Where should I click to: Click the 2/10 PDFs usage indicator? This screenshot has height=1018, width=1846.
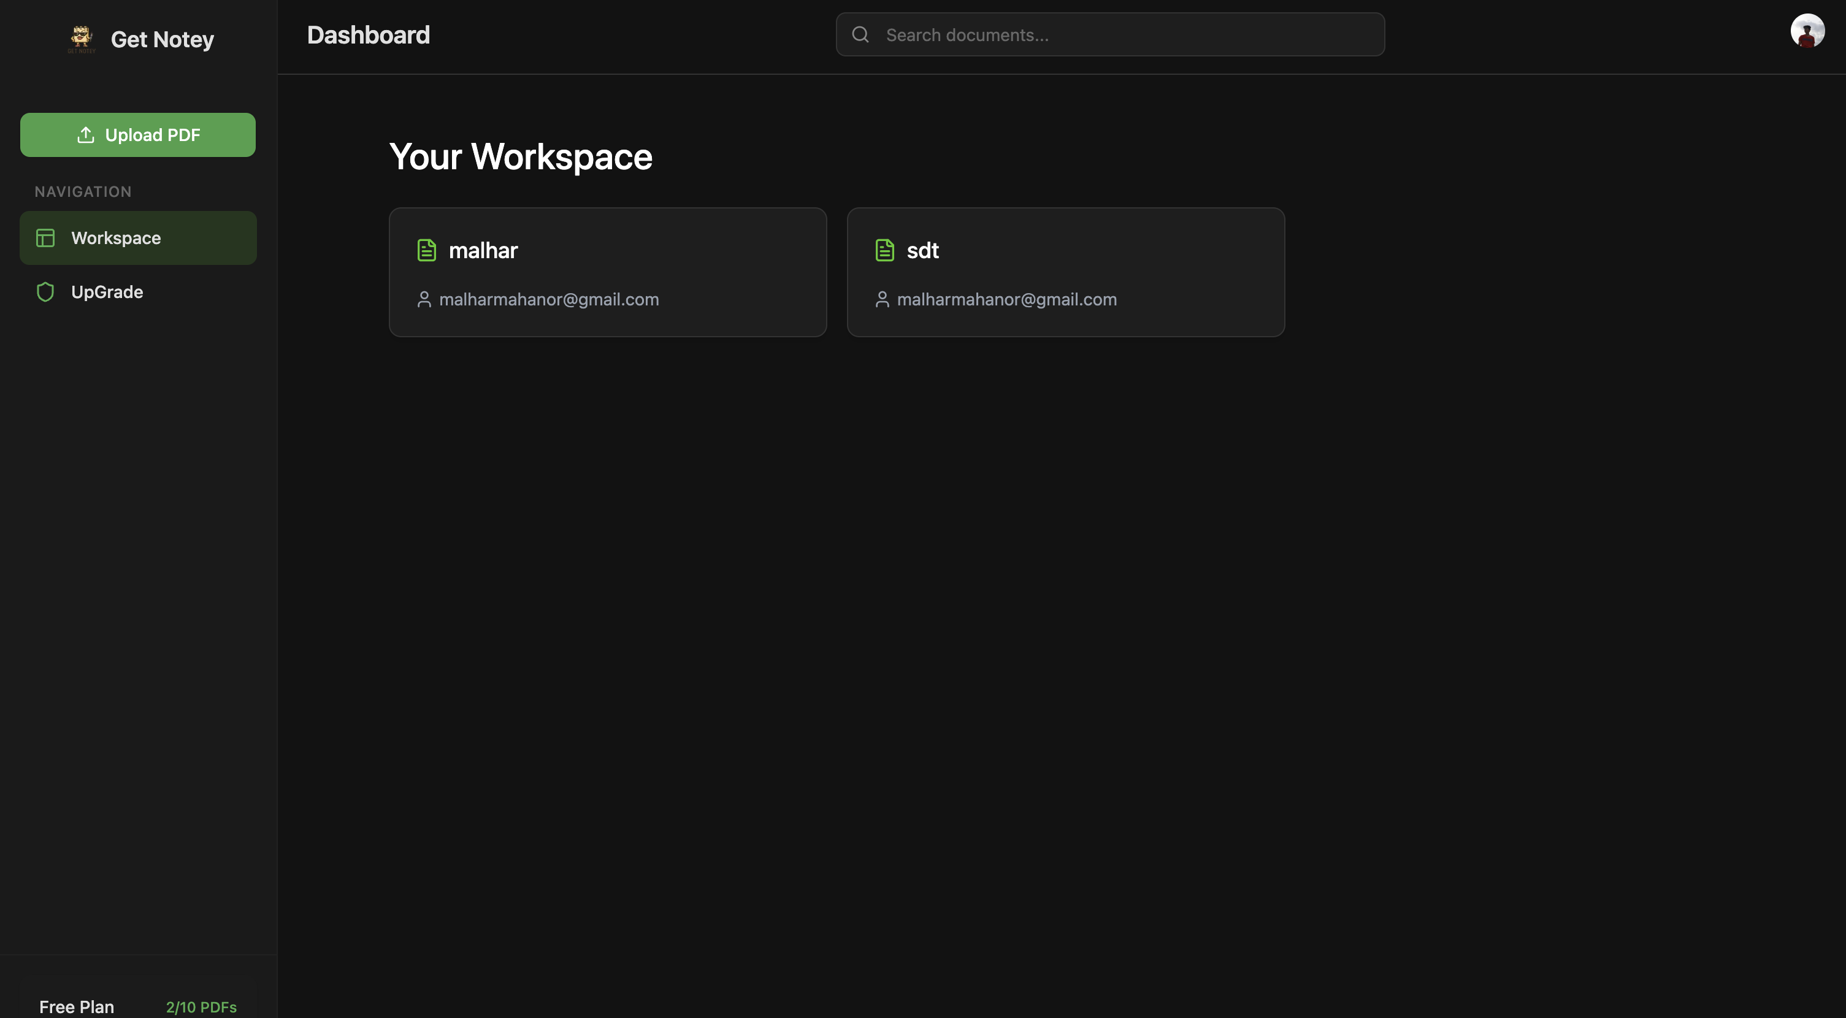tap(201, 1006)
